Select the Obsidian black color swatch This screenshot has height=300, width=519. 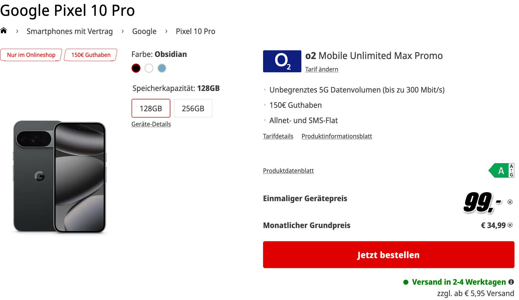tap(136, 68)
